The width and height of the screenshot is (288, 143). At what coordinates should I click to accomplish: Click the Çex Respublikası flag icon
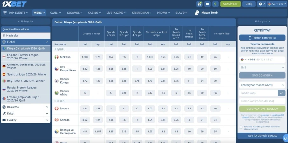(x=57, y=69)
